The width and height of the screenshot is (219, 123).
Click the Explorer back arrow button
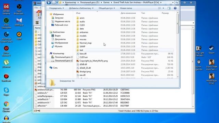(49, 2)
